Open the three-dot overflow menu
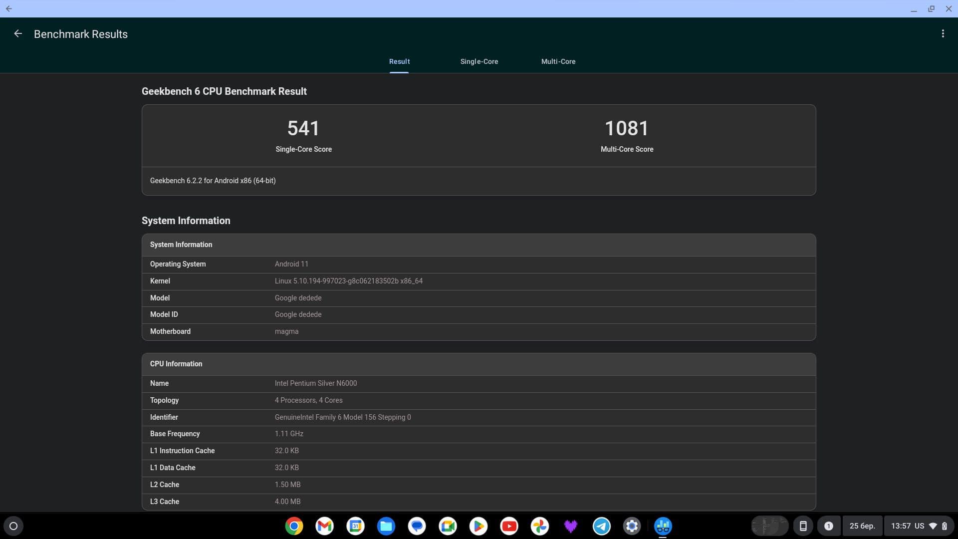This screenshot has height=539, width=958. pos(943,33)
